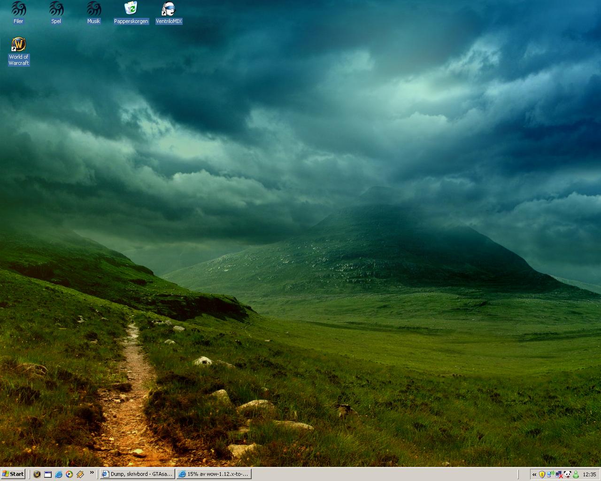Click the orange icon in Quick Launch
Viewport: 601px width, 481px height.
(x=80, y=474)
